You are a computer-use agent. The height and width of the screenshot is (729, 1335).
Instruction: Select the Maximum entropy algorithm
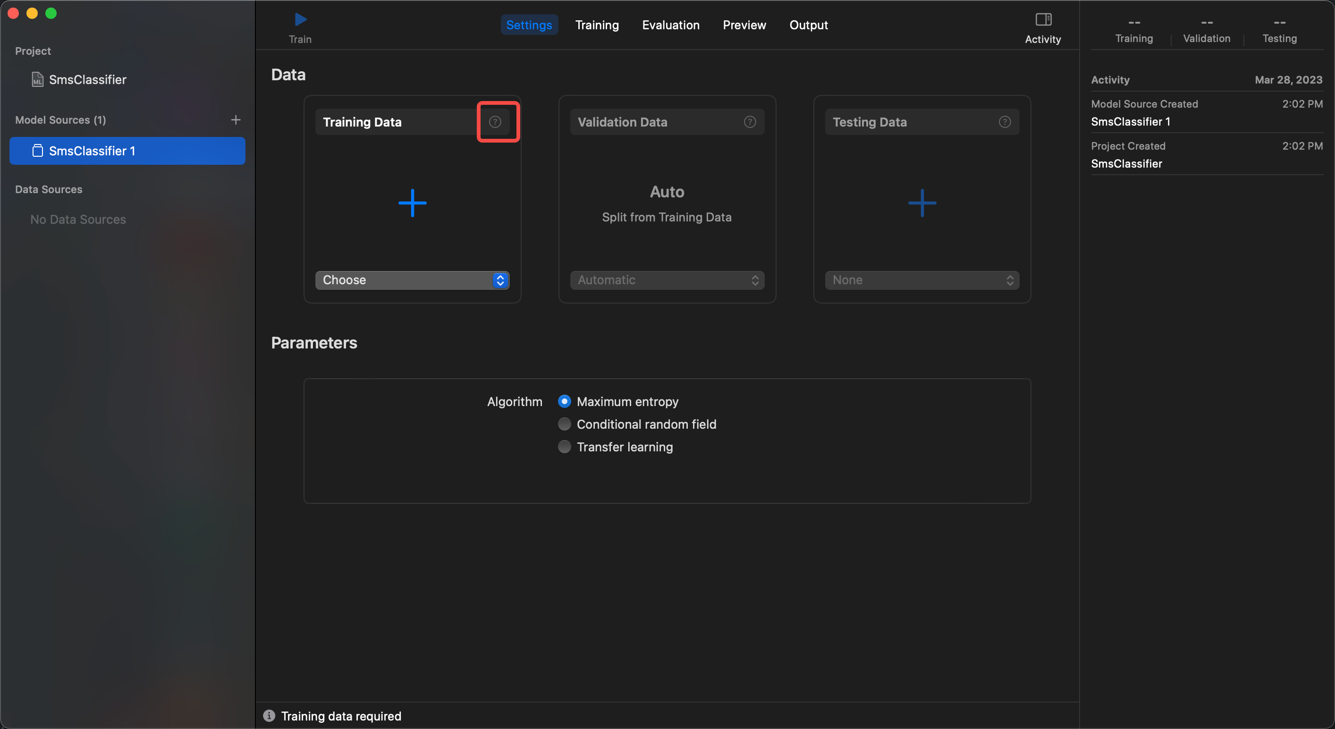(565, 401)
